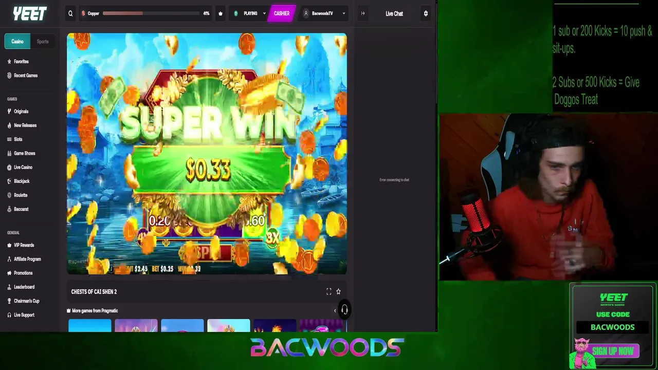Image resolution: width=658 pixels, height=370 pixels.
Task: Click the Originals icon in sidebar
Action: click(9, 111)
